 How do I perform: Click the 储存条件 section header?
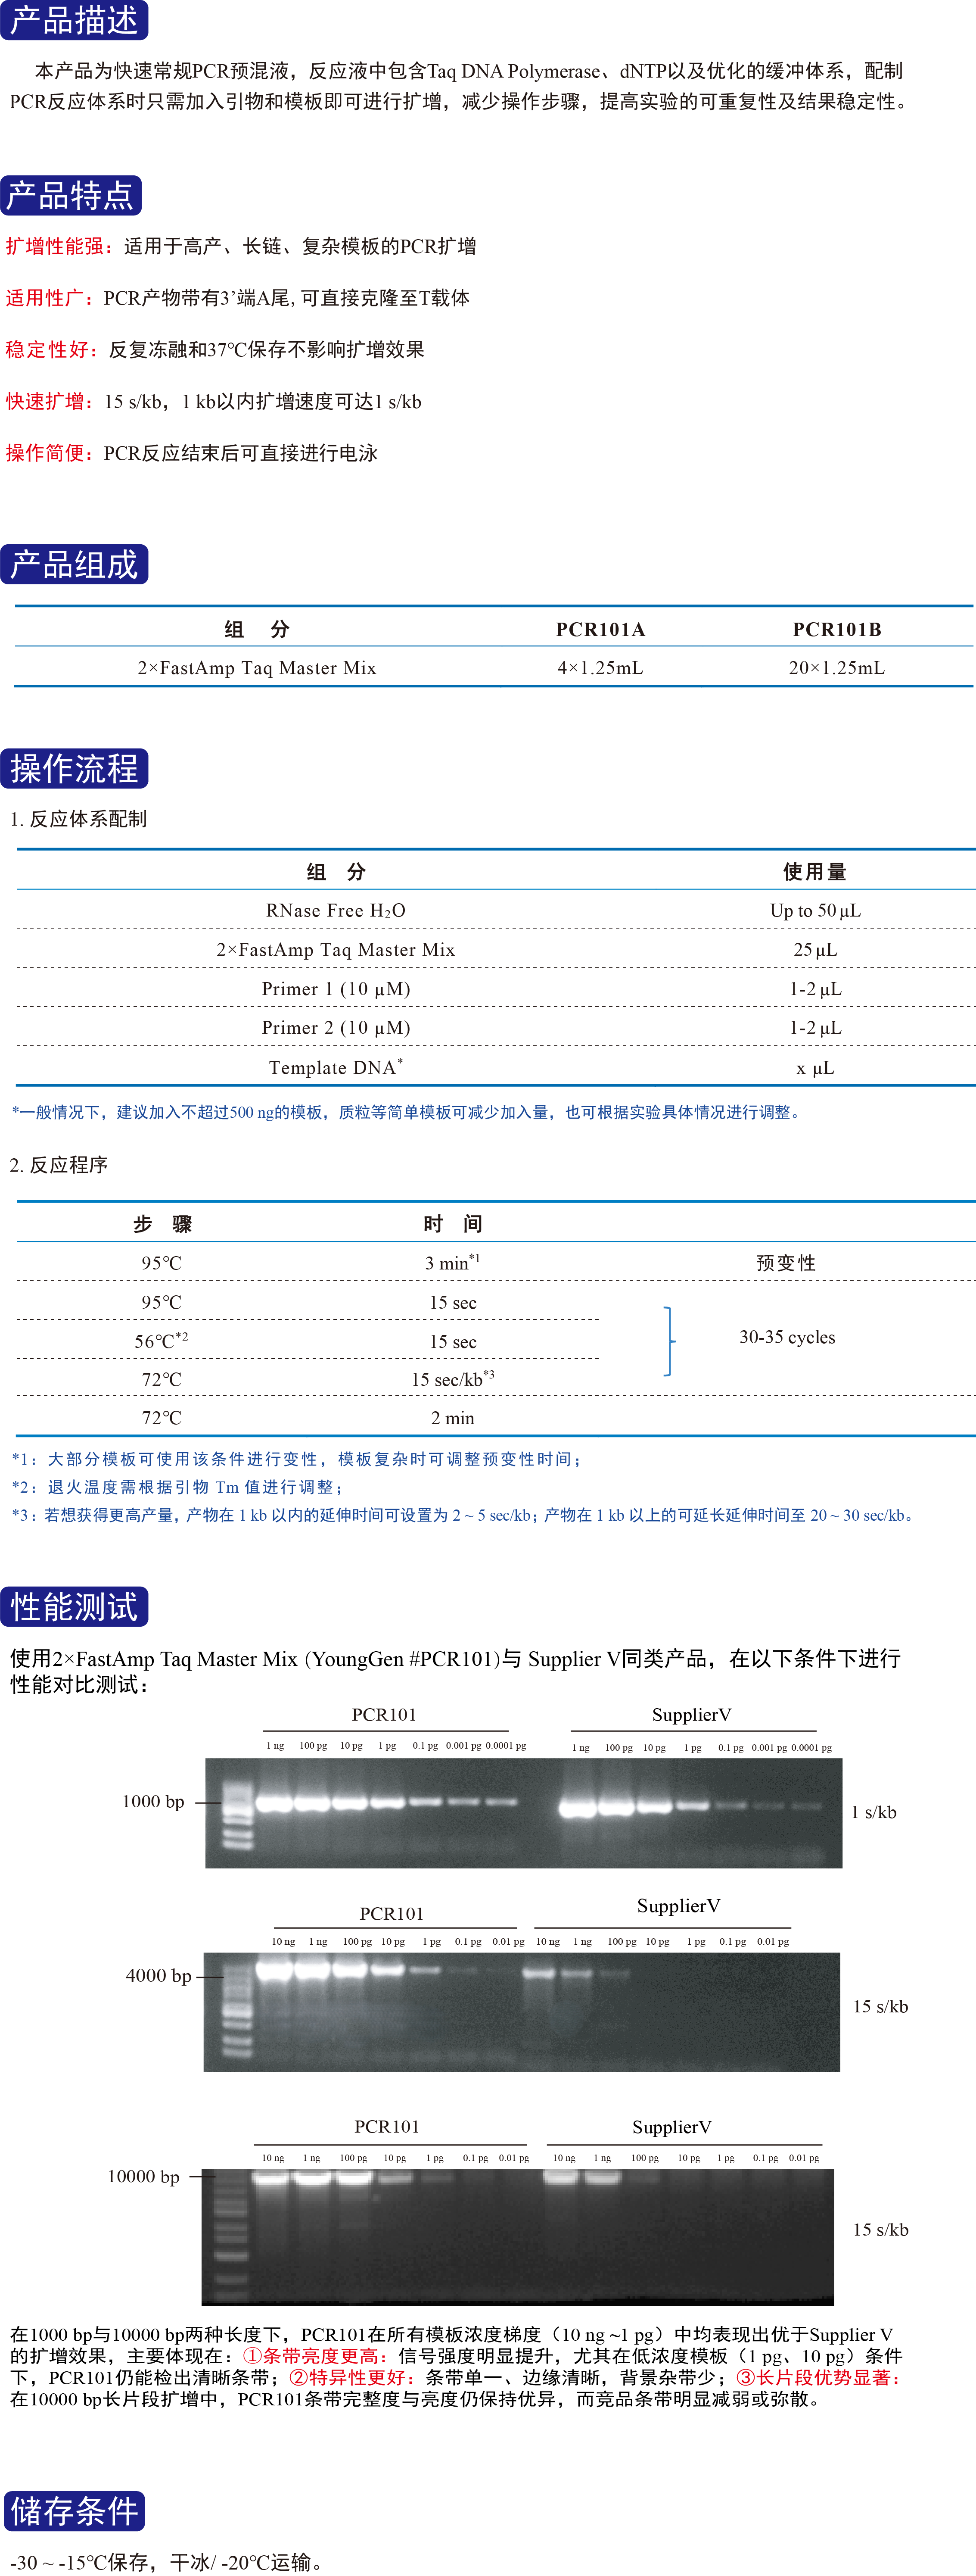[x=74, y=2511]
